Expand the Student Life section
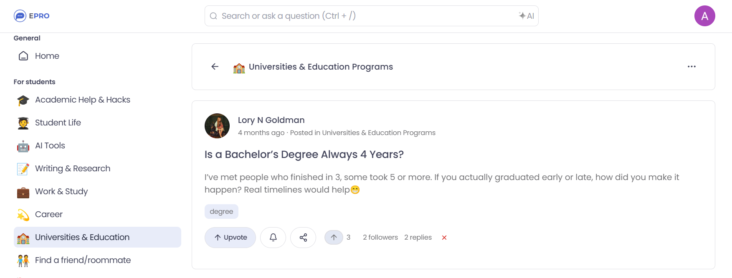Image resolution: width=732 pixels, height=278 pixels. pos(58,123)
